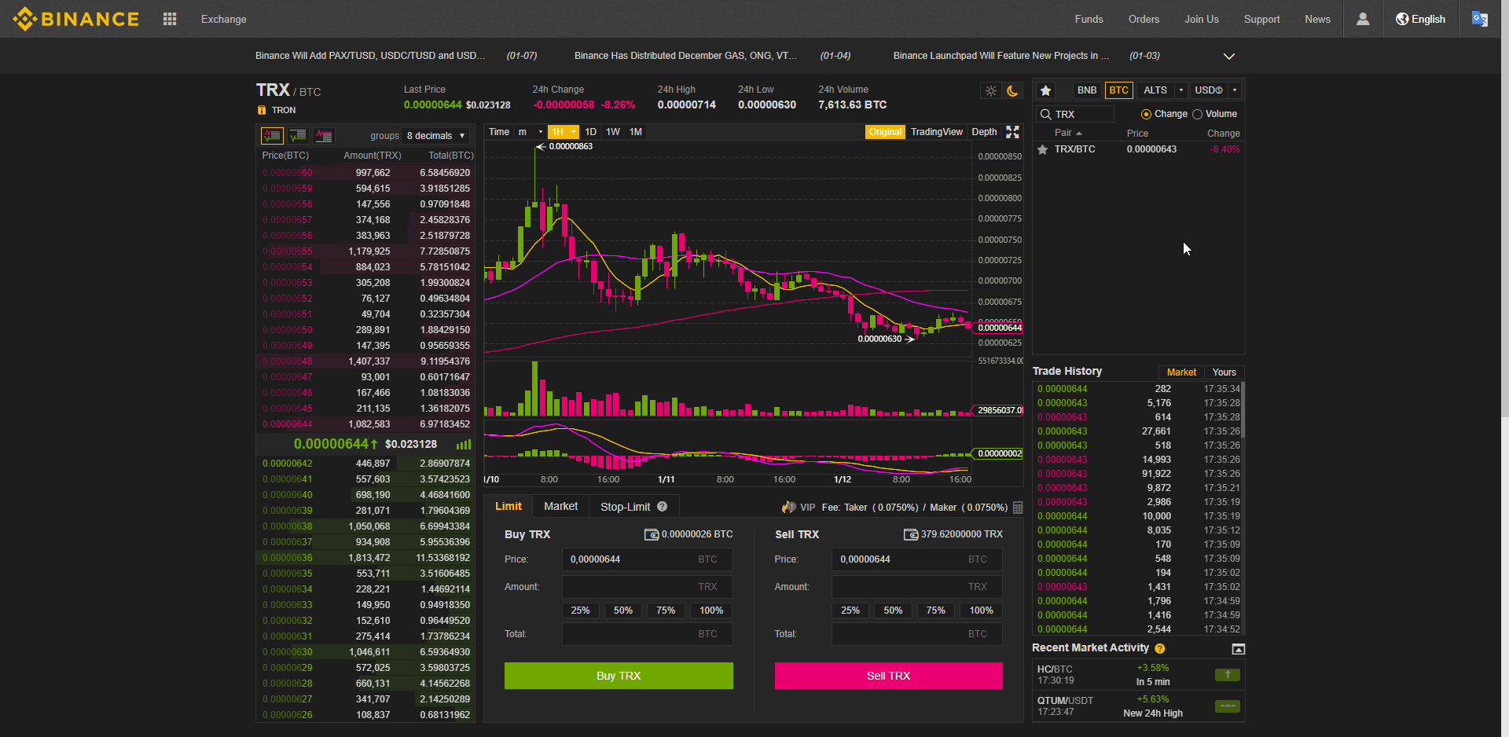The image size is (1509, 737).
Task: Open the USD stablecoin markets dropdown arrow
Action: click(1235, 90)
